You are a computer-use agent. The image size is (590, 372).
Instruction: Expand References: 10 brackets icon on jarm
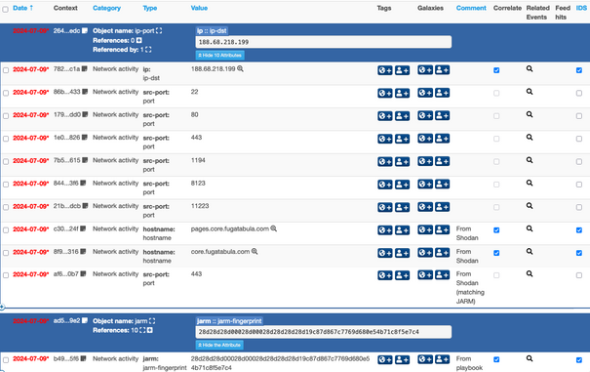coord(142,330)
